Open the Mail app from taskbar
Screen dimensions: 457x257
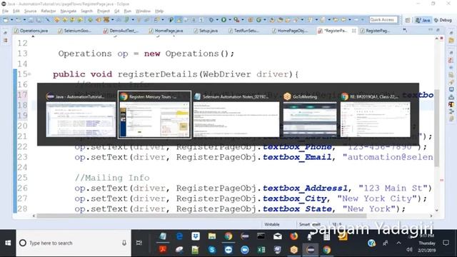pos(278,236)
